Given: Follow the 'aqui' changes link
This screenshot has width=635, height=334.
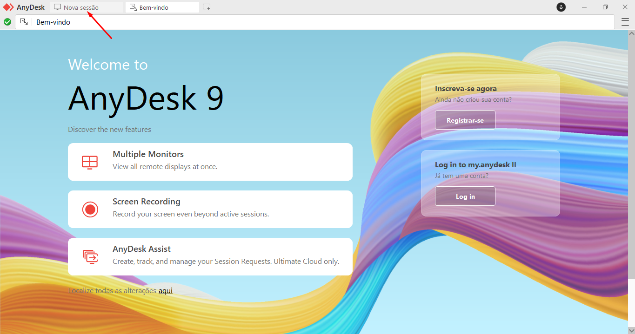Looking at the screenshot, I should 166,291.
